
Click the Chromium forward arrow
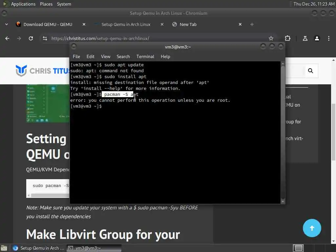[x=19, y=38]
